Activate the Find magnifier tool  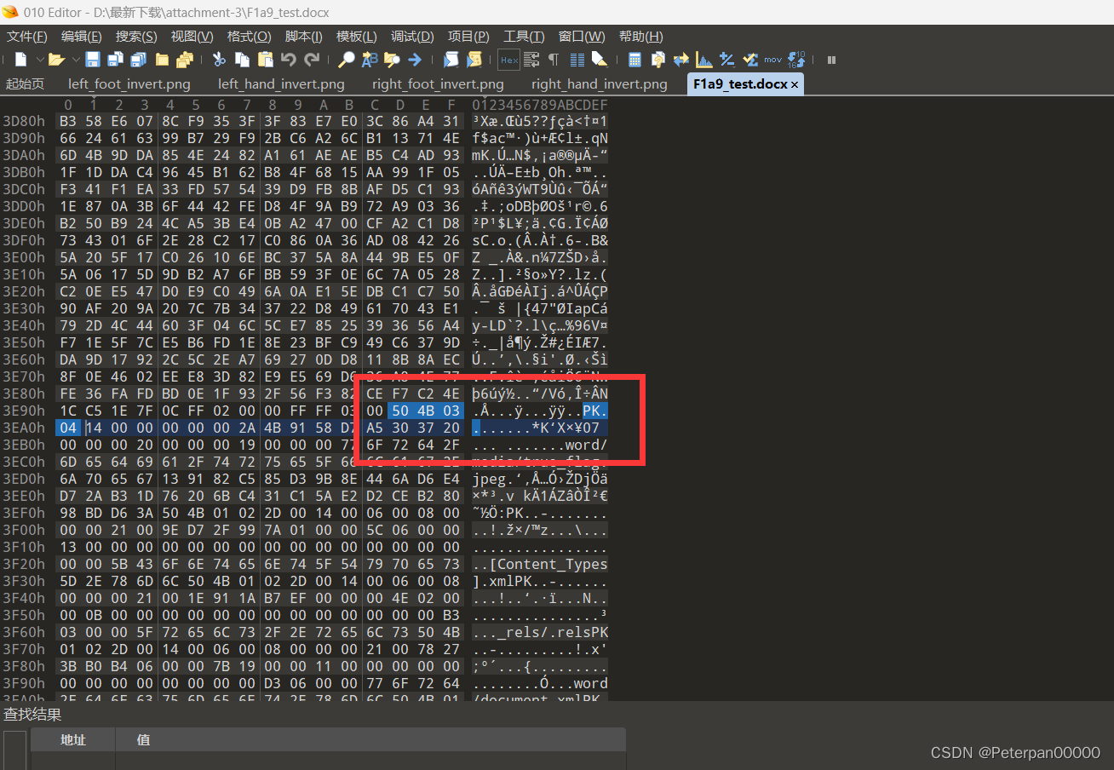(347, 60)
